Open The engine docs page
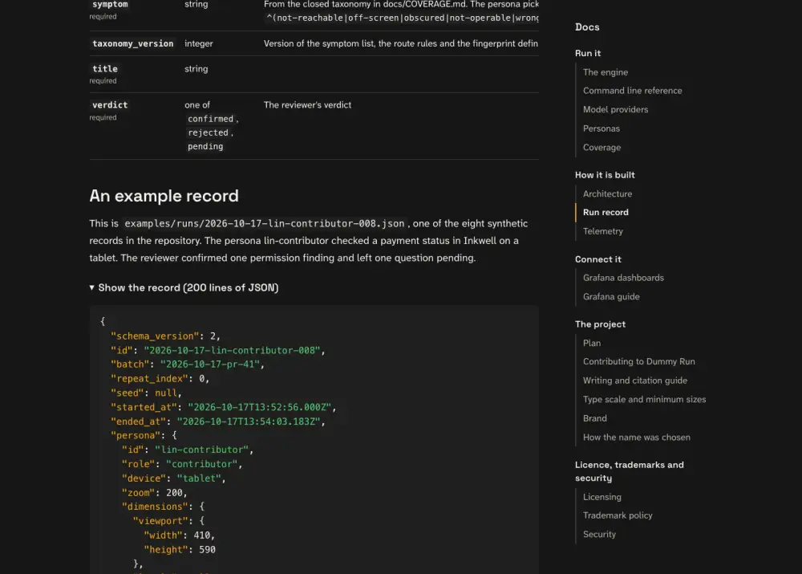This screenshot has height=574, width=802. 605,72
